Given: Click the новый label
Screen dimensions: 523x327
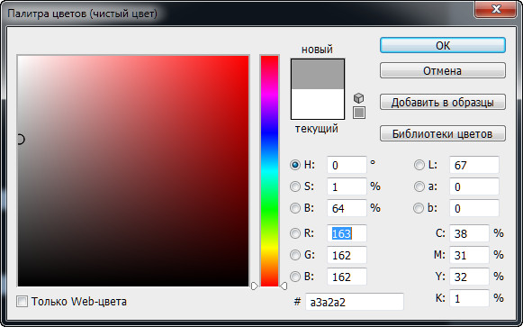Looking at the screenshot, I should click(x=317, y=50).
